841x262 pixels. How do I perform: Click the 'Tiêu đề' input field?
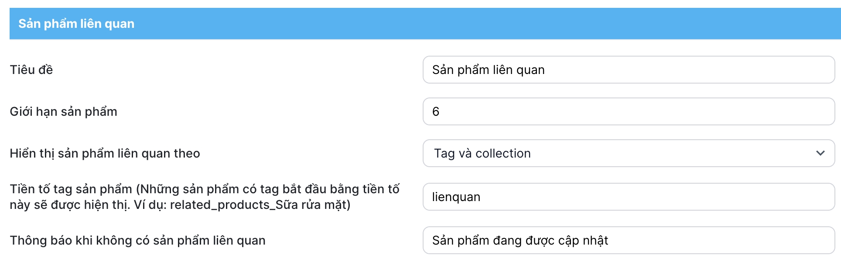[628, 70]
